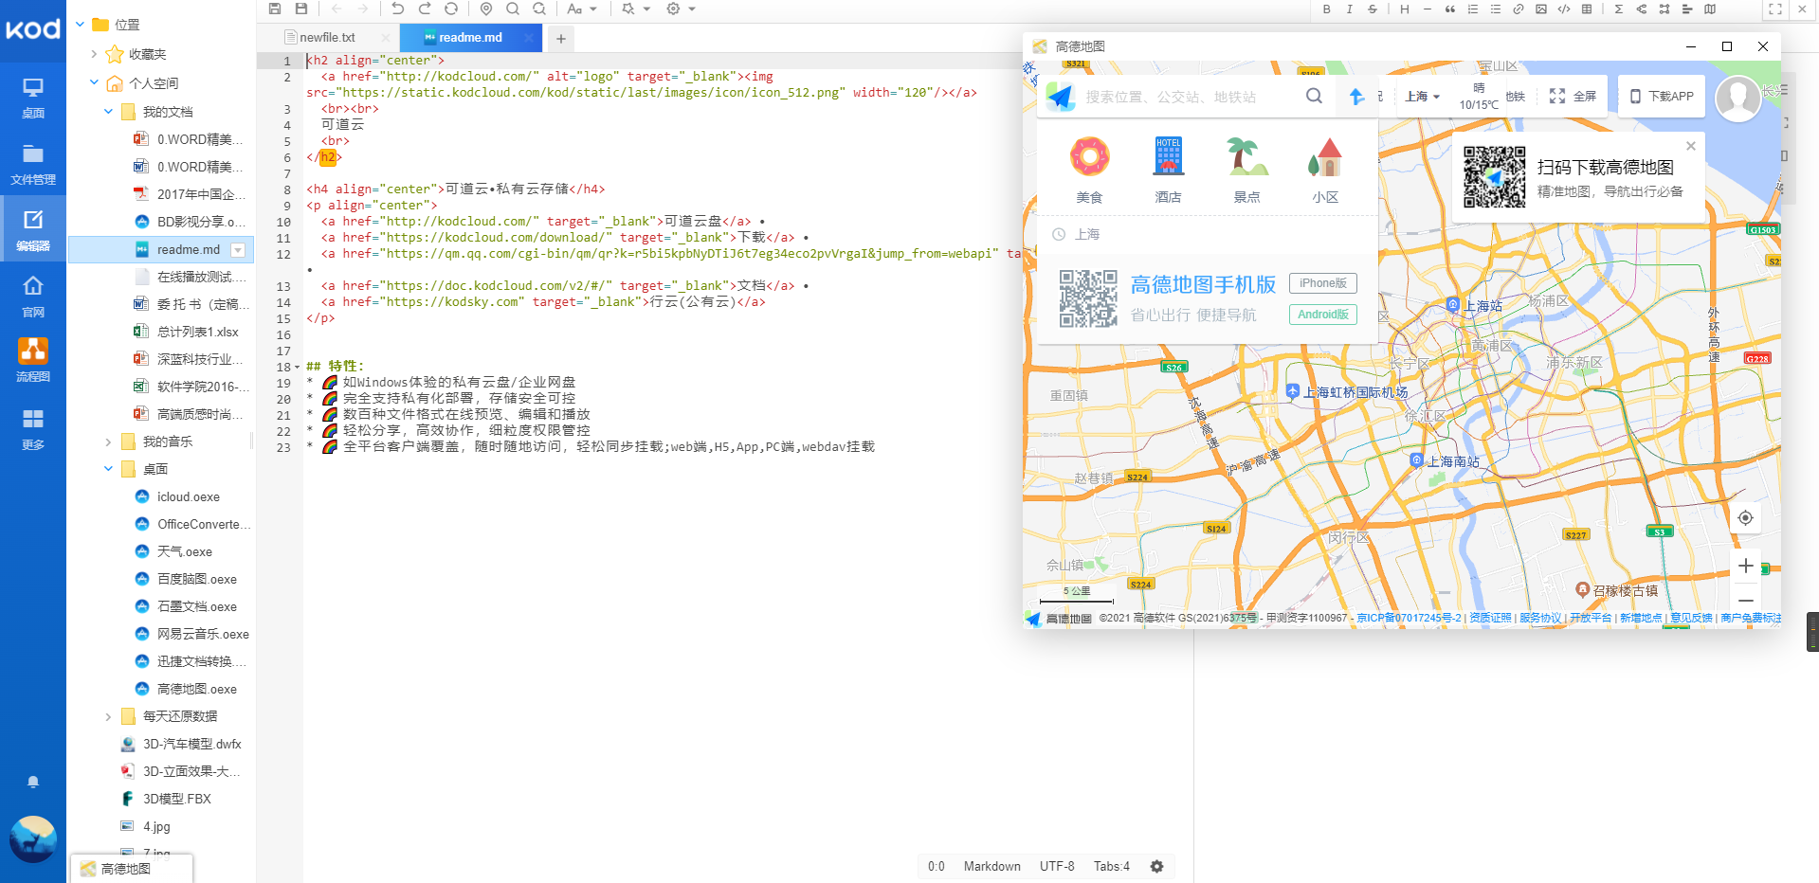Image resolution: width=1819 pixels, height=883 pixels.
Task: Open 官网 (Official site) in the sidebar
Action: 33,297
